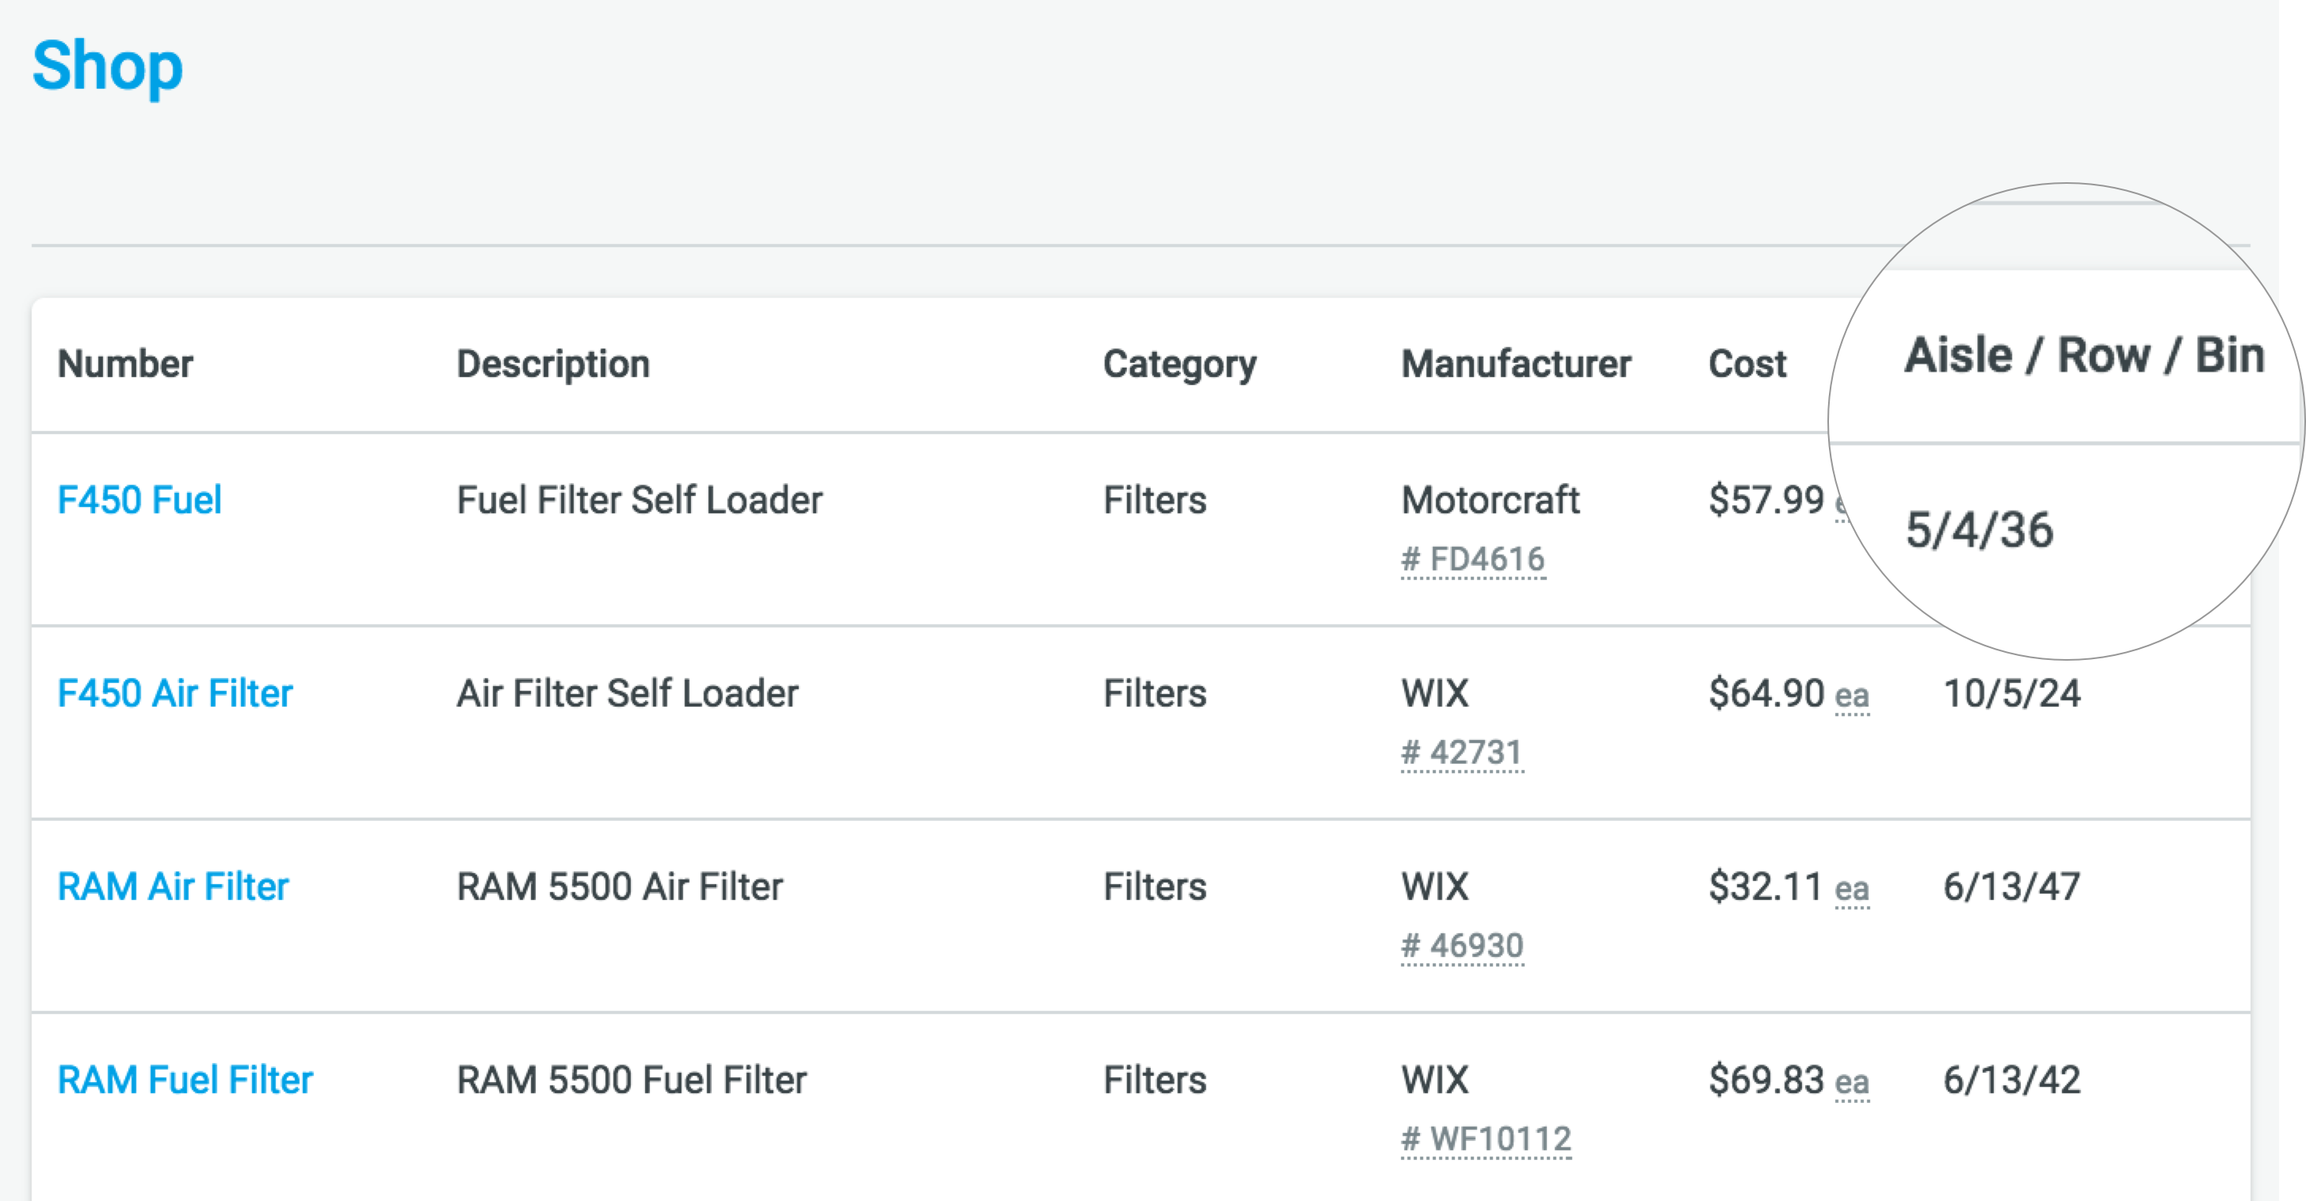This screenshot has width=2306, height=1201.
Task: Open the F450 Fuel part link
Action: click(x=139, y=499)
